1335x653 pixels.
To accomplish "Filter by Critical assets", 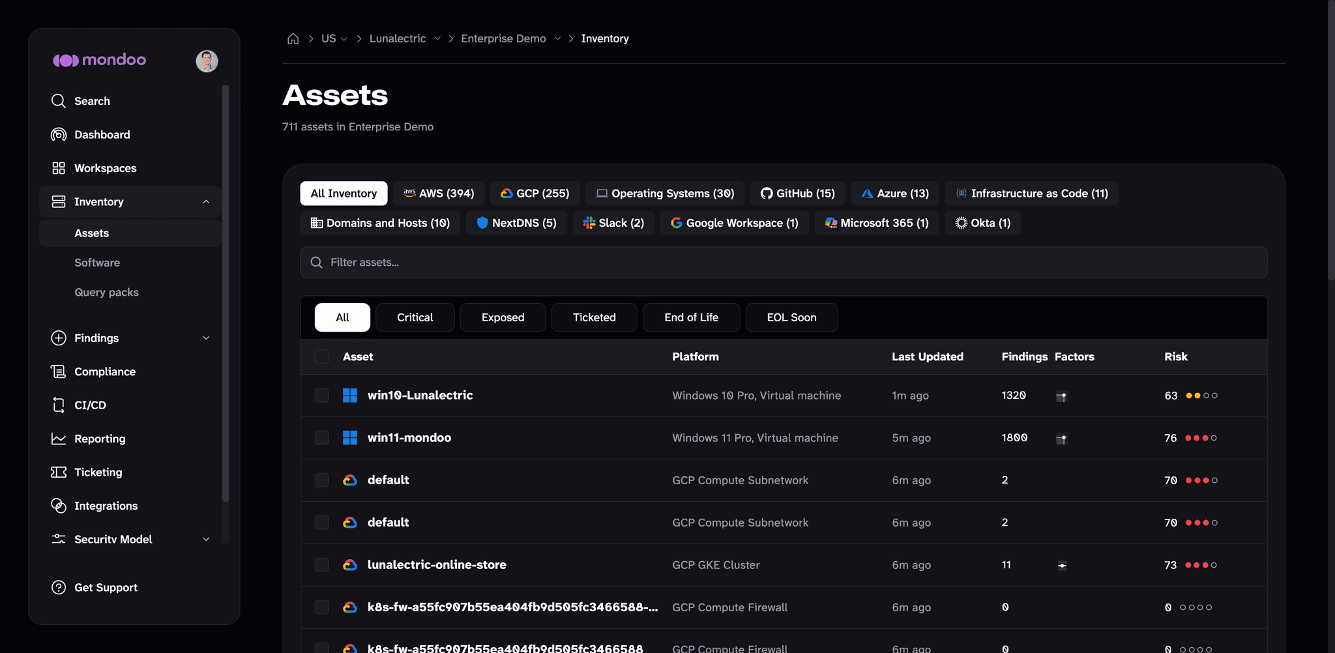I will [x=415, y=317].
